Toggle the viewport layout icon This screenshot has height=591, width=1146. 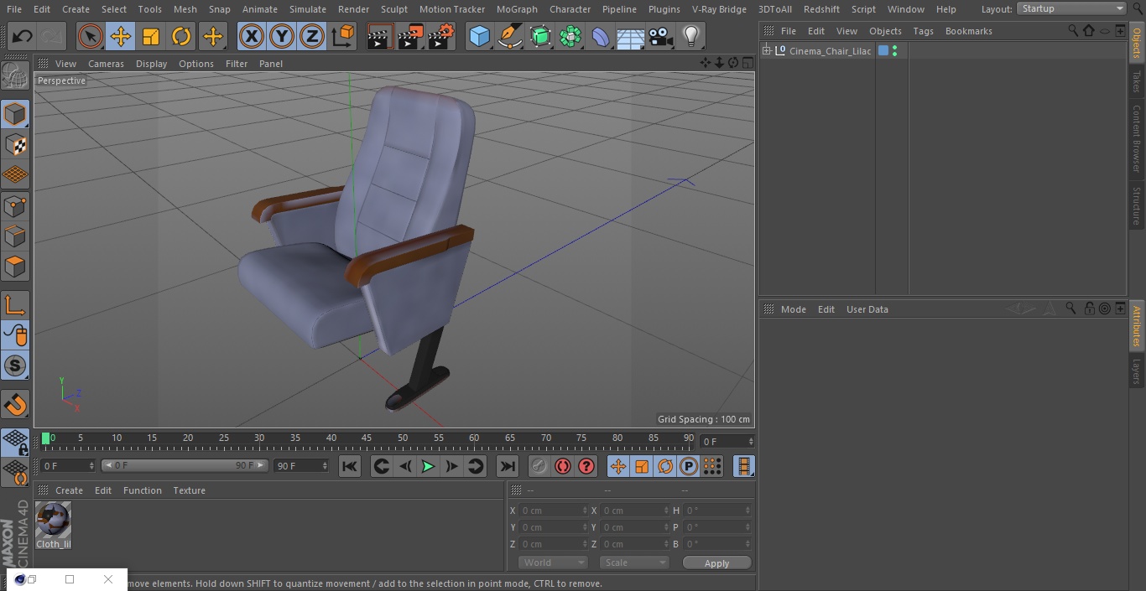tap(748, 63)
